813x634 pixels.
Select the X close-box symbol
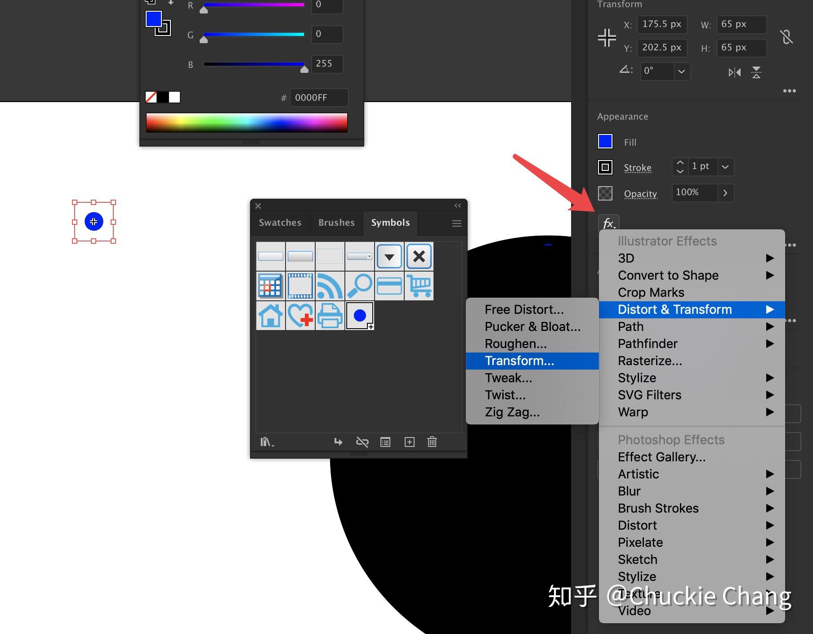[419, 256]
